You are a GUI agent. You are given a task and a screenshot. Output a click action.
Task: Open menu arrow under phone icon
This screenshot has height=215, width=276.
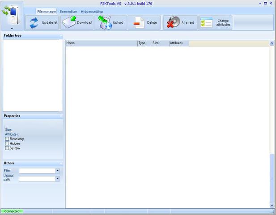point(12,29)
